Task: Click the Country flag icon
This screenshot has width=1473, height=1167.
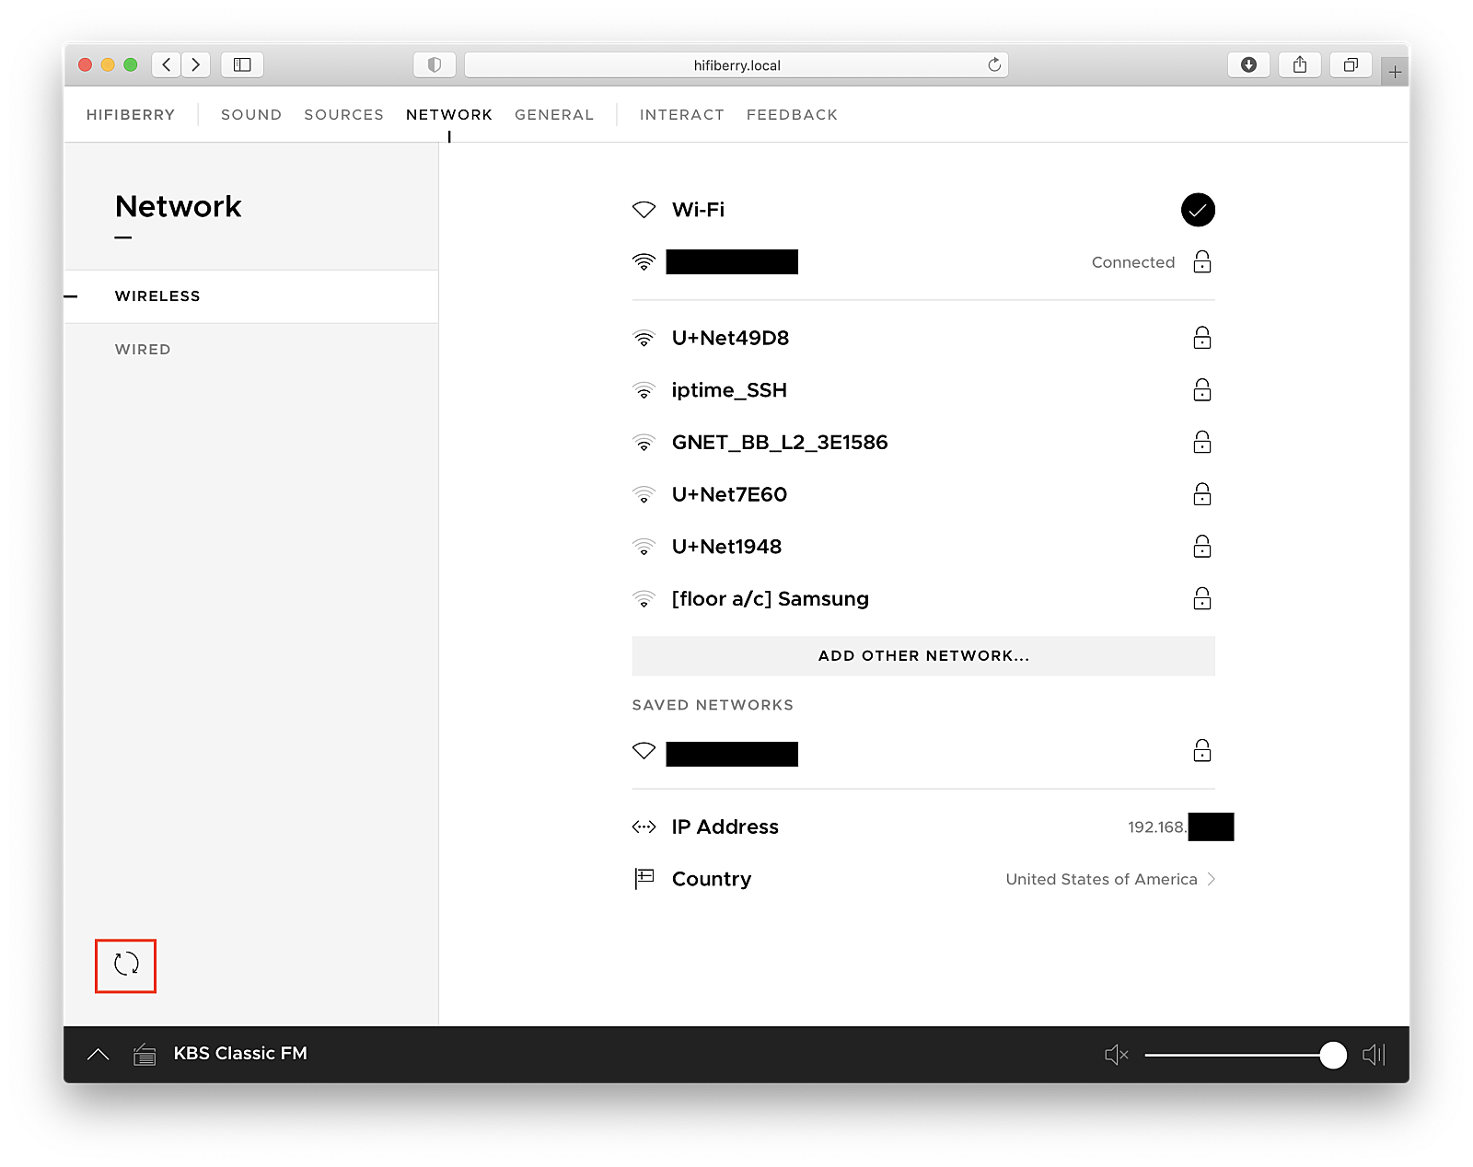Action: pos(644,879)
